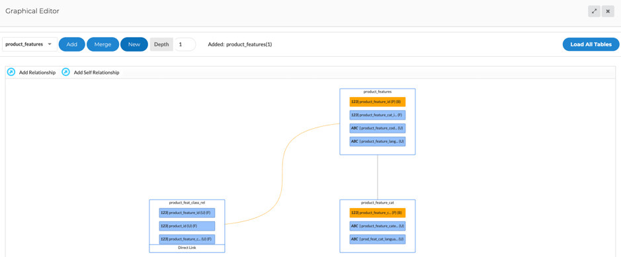
Task: Expand the graphical editor to fullscreen
Action: [x=594, y=11]
